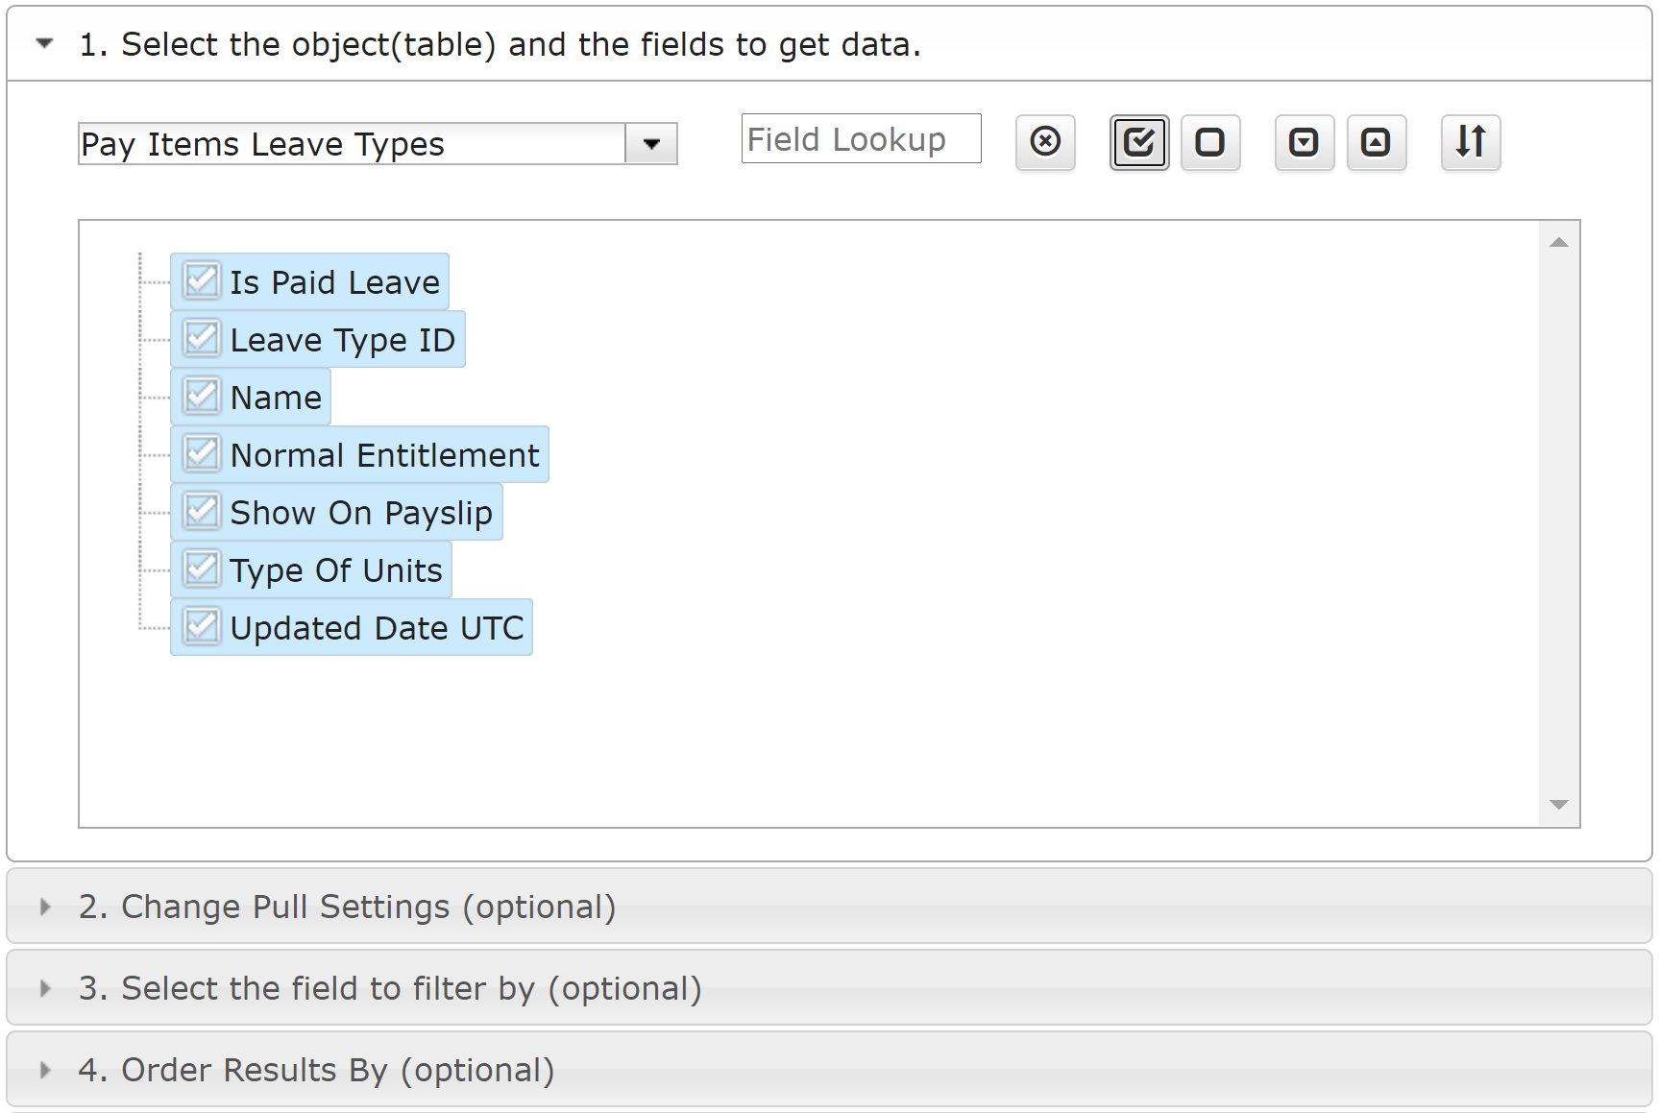Select the Normal Entitlement field
The height and width of the screenshot is (1113, 1659).
pos(384,454)
